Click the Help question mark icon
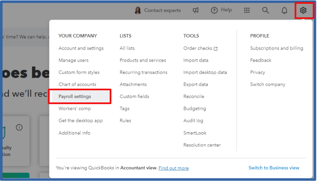Image resolution: width=317 pixels, height=181 pixels. click(x=214, y=10)
